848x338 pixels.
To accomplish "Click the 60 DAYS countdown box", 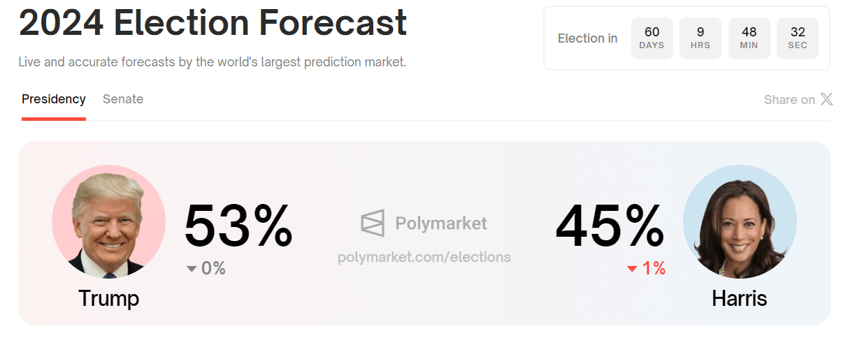I will pyautogui.click(x=652, y=38).
